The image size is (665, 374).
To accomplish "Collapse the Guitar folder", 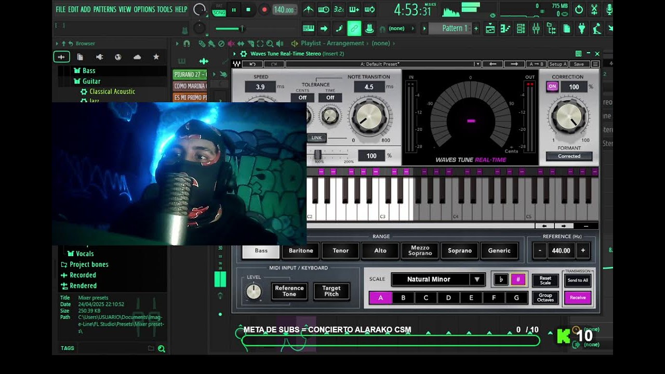I will [87, 81].
